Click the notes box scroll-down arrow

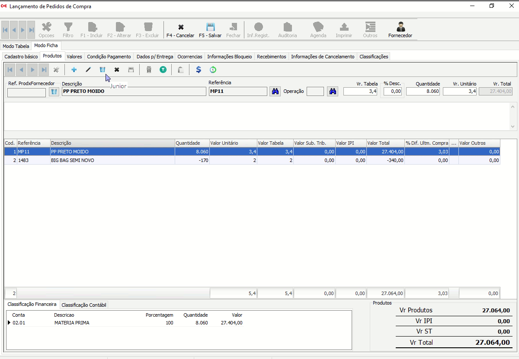coord(513,127)
